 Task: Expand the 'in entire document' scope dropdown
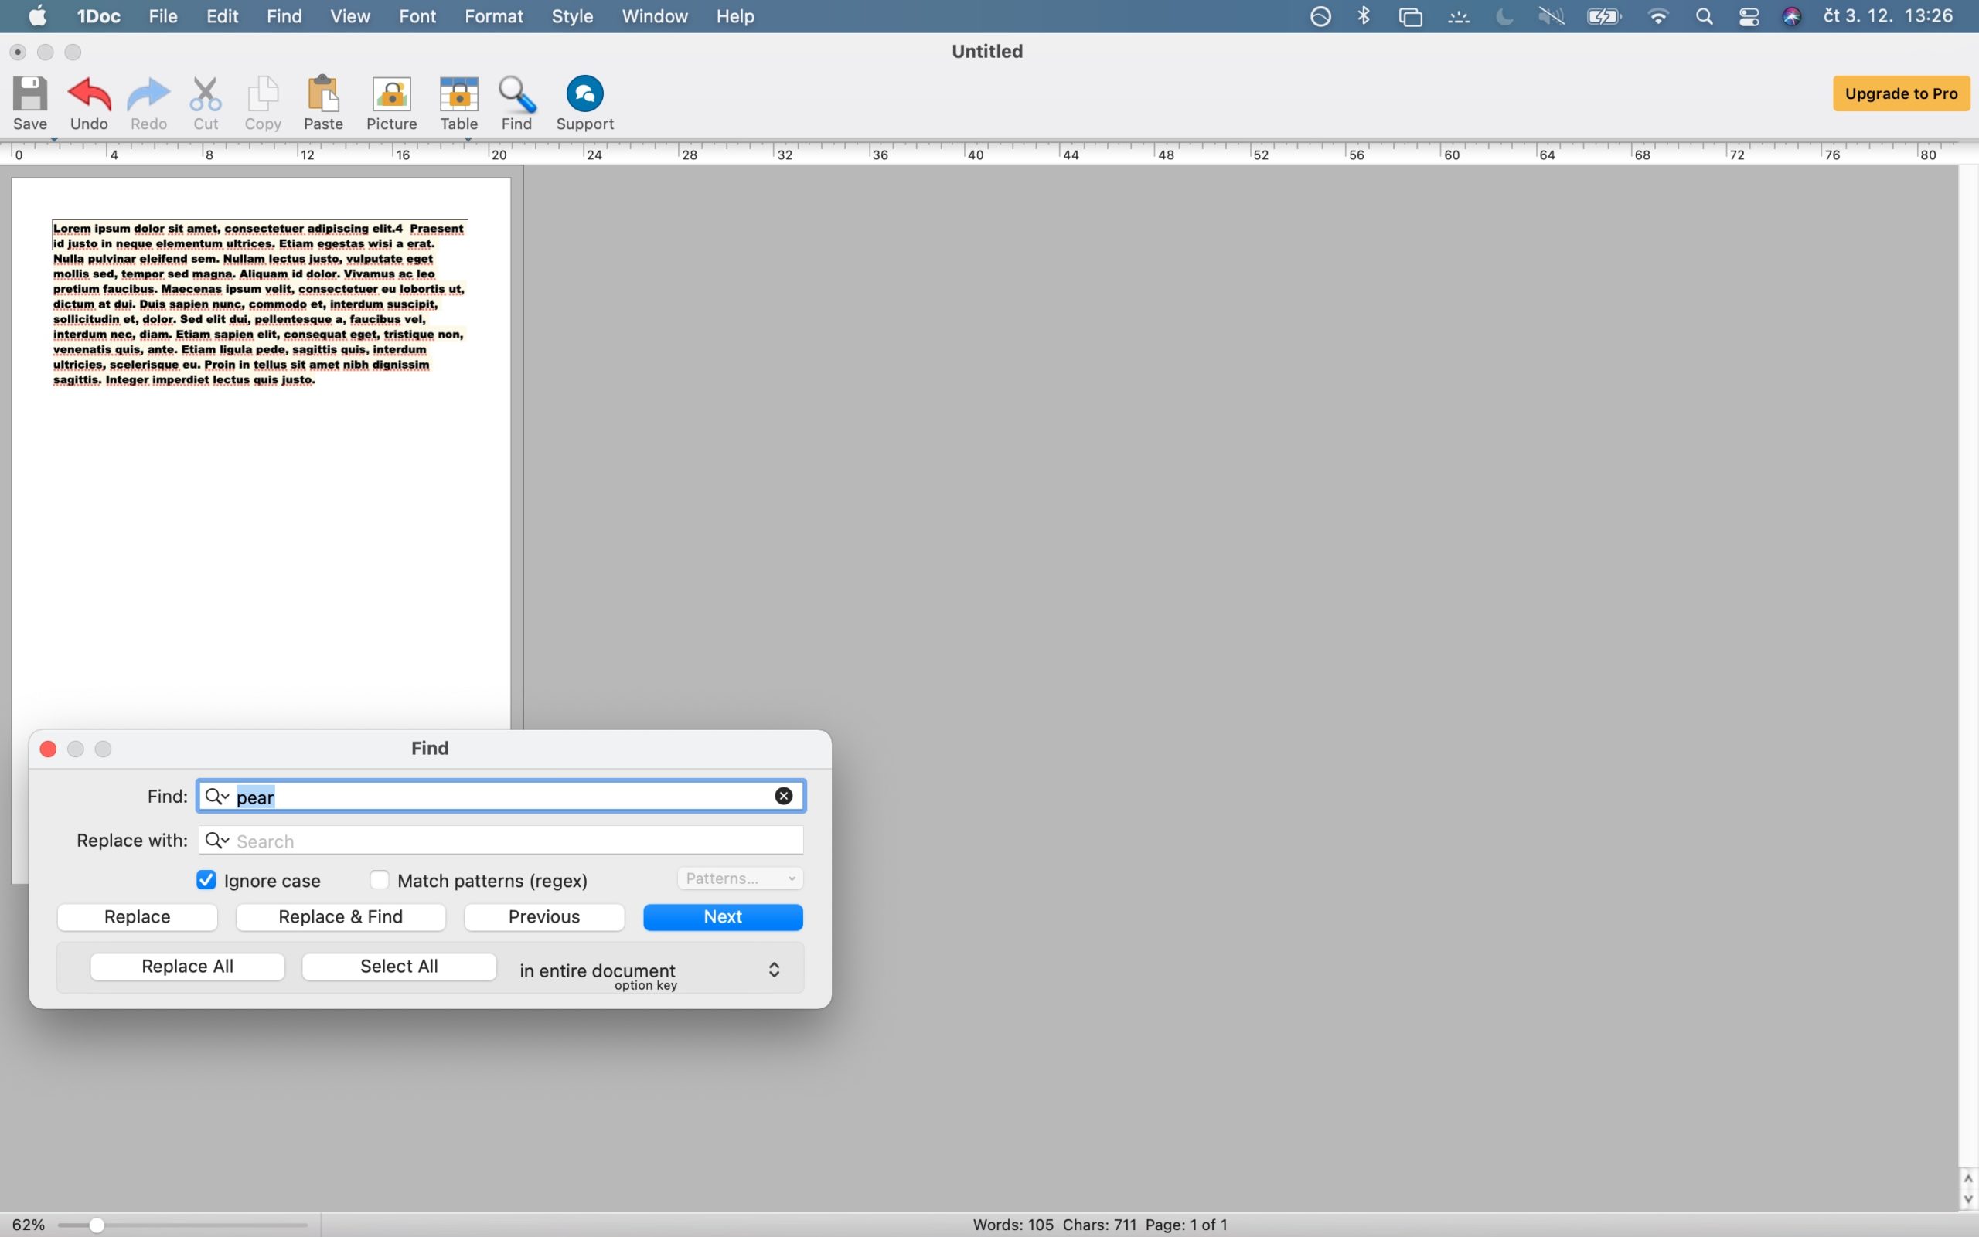click(772, 970)
